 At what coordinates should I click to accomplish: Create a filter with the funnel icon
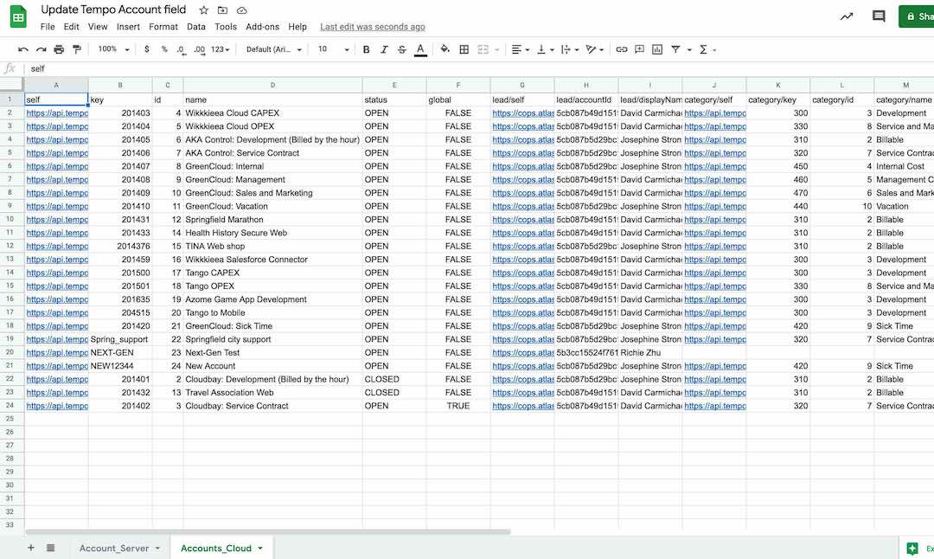[x=676, y=49]
